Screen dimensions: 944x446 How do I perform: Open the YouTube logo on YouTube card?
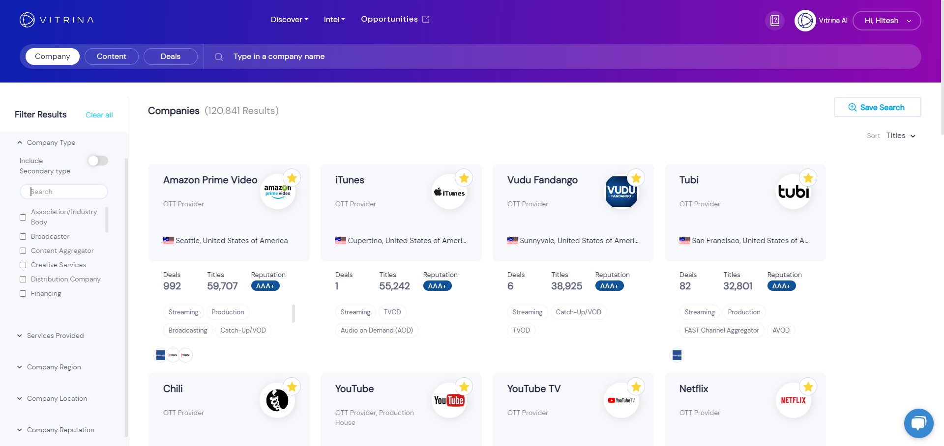[x=449, y=400]
